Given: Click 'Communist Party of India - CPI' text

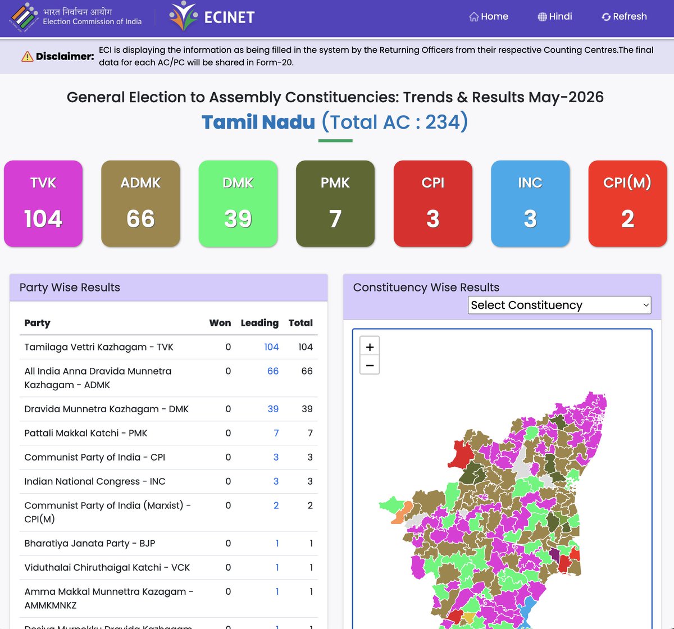Looking at the screenshot, I should pos(95,457).
